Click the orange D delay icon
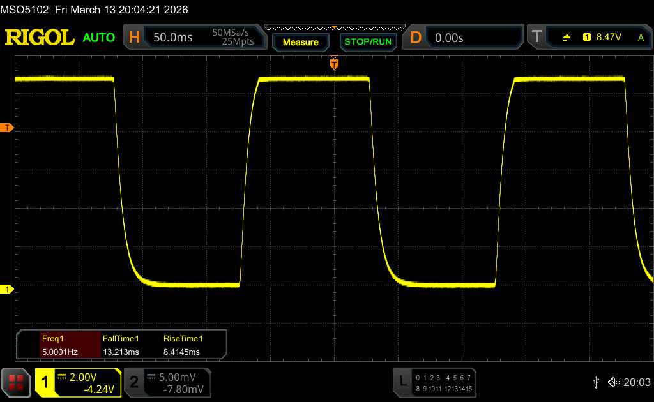 pos(416,38)
